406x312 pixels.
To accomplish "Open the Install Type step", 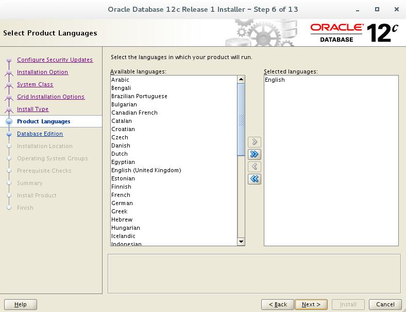I will [x=32, y=109].
